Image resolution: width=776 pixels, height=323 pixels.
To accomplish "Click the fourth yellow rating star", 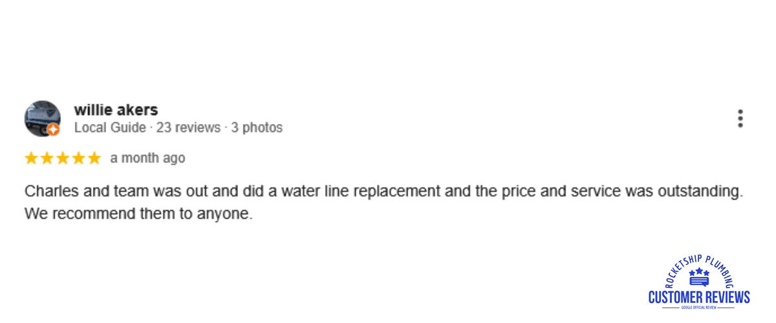I will click(x=78, y=158).
